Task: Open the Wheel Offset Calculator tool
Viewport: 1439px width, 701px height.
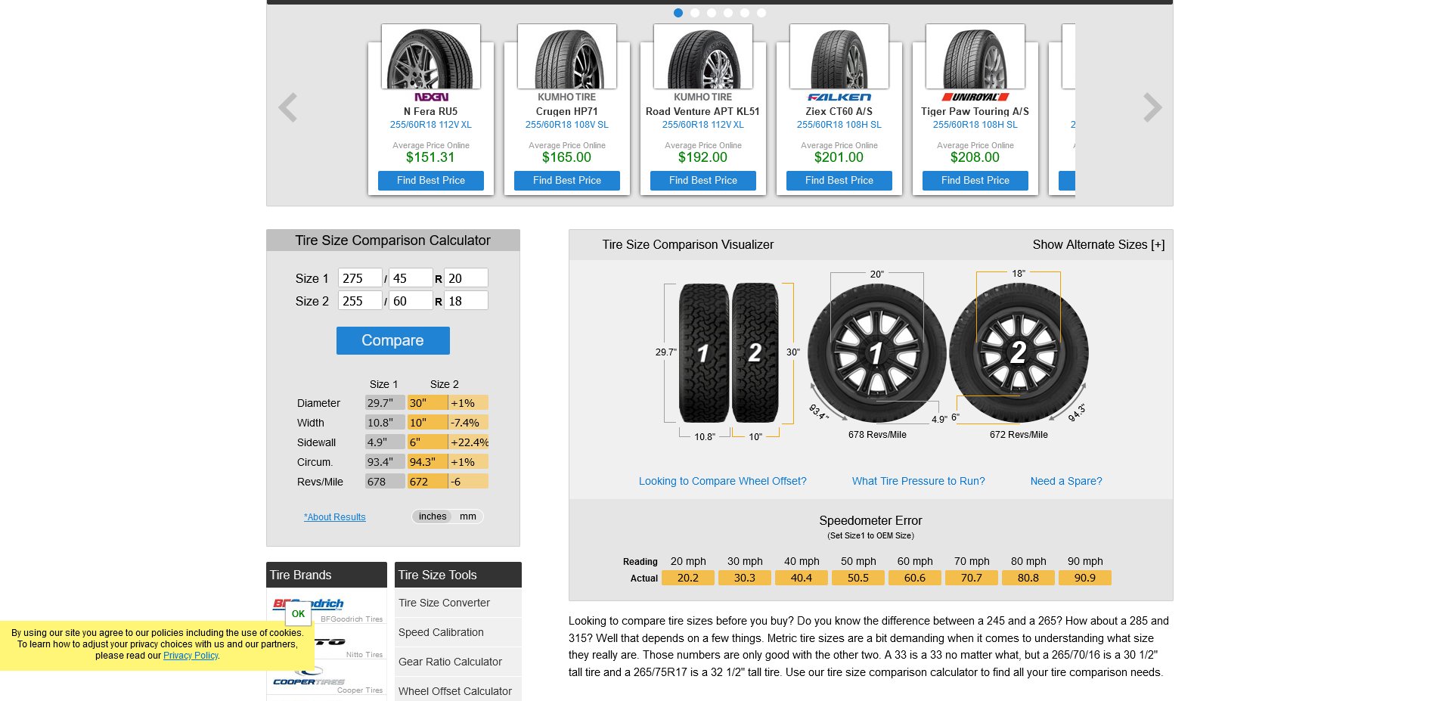Action: [x=455, y=690]
